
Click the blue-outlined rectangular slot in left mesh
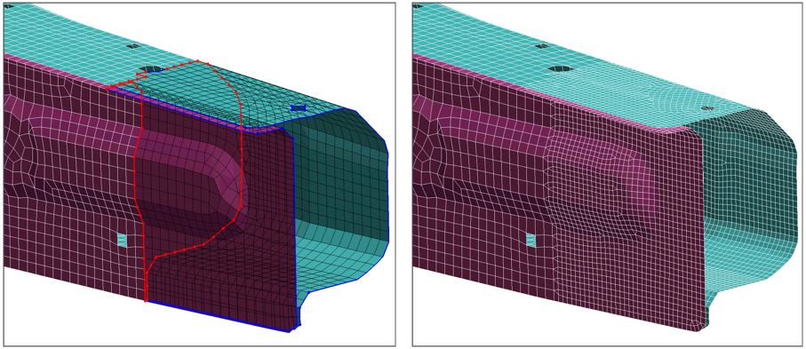[299, 108]
